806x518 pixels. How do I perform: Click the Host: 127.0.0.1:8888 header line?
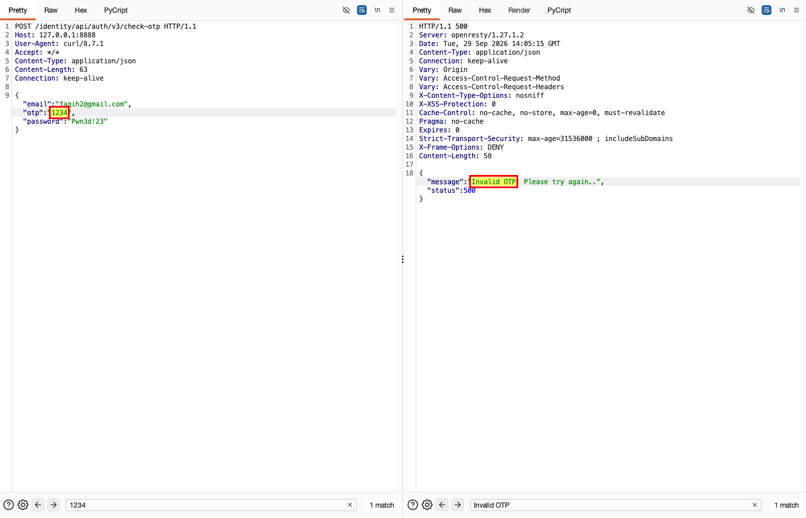pos(55,35)
